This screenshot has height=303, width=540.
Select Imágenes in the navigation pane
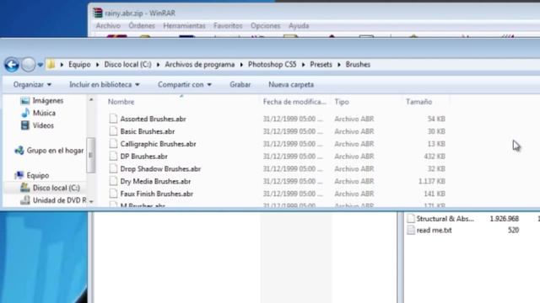click(x=48, y=101)
